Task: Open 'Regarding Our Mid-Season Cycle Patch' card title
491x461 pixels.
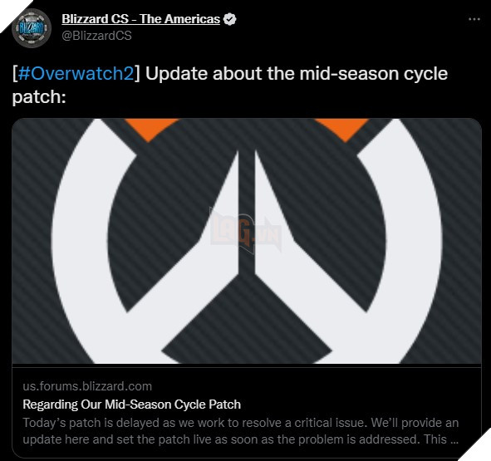Action: [132, 405]
